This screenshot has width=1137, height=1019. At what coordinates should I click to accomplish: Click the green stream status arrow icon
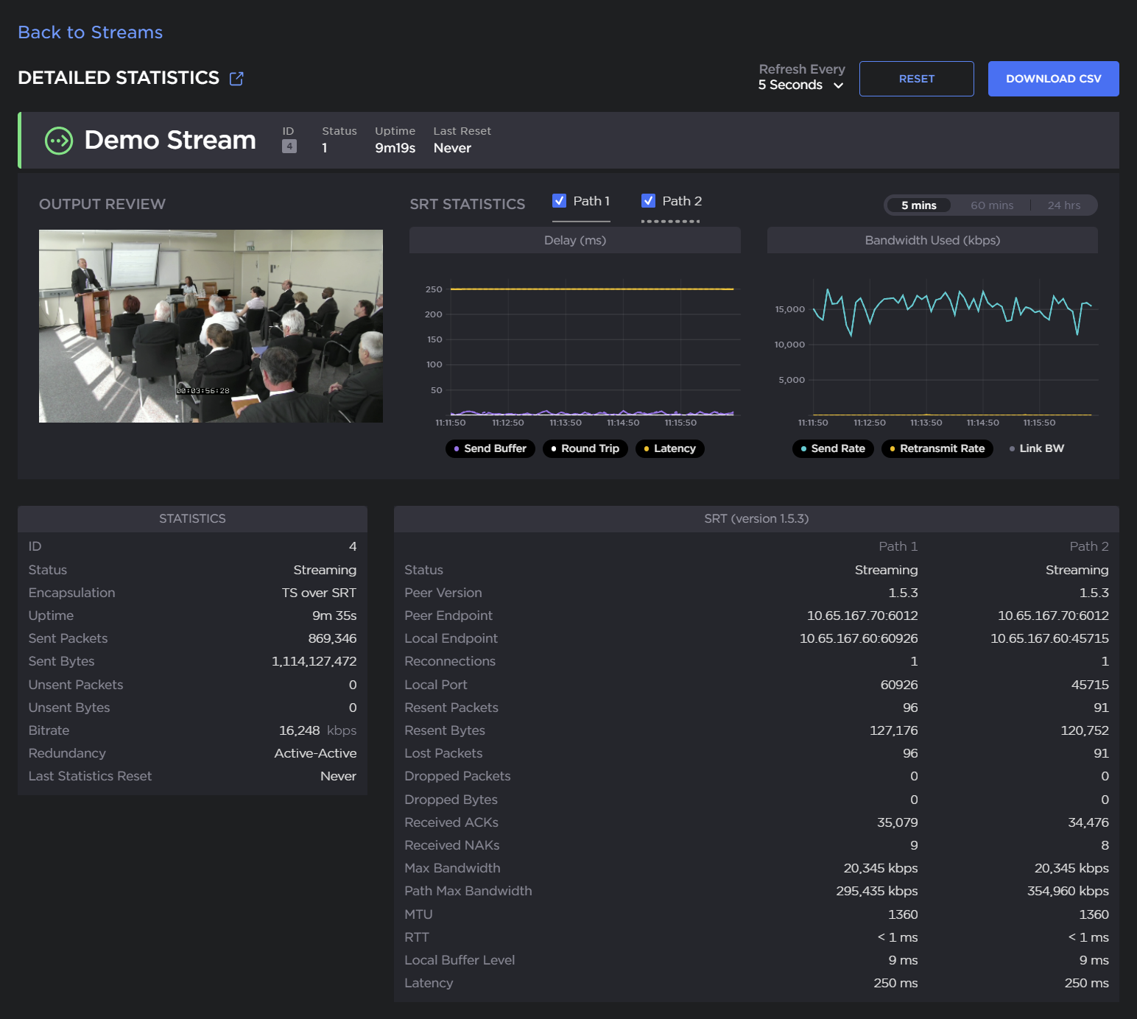tap(59, 141)
